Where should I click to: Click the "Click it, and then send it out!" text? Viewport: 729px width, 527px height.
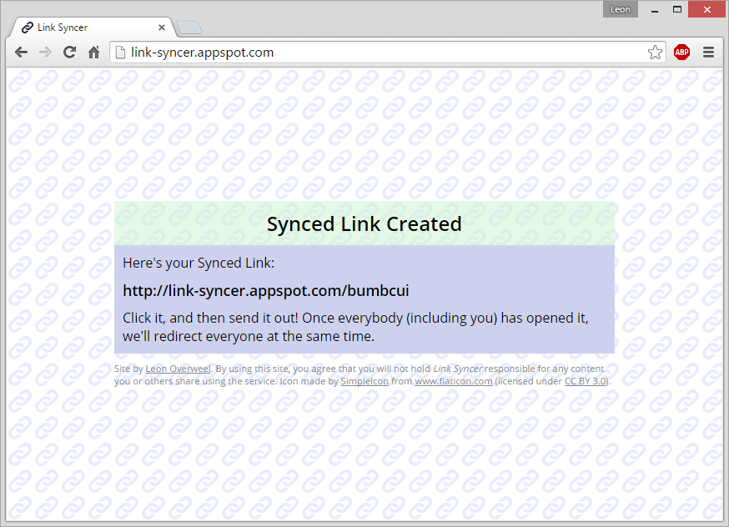click(x=210, y=318)
